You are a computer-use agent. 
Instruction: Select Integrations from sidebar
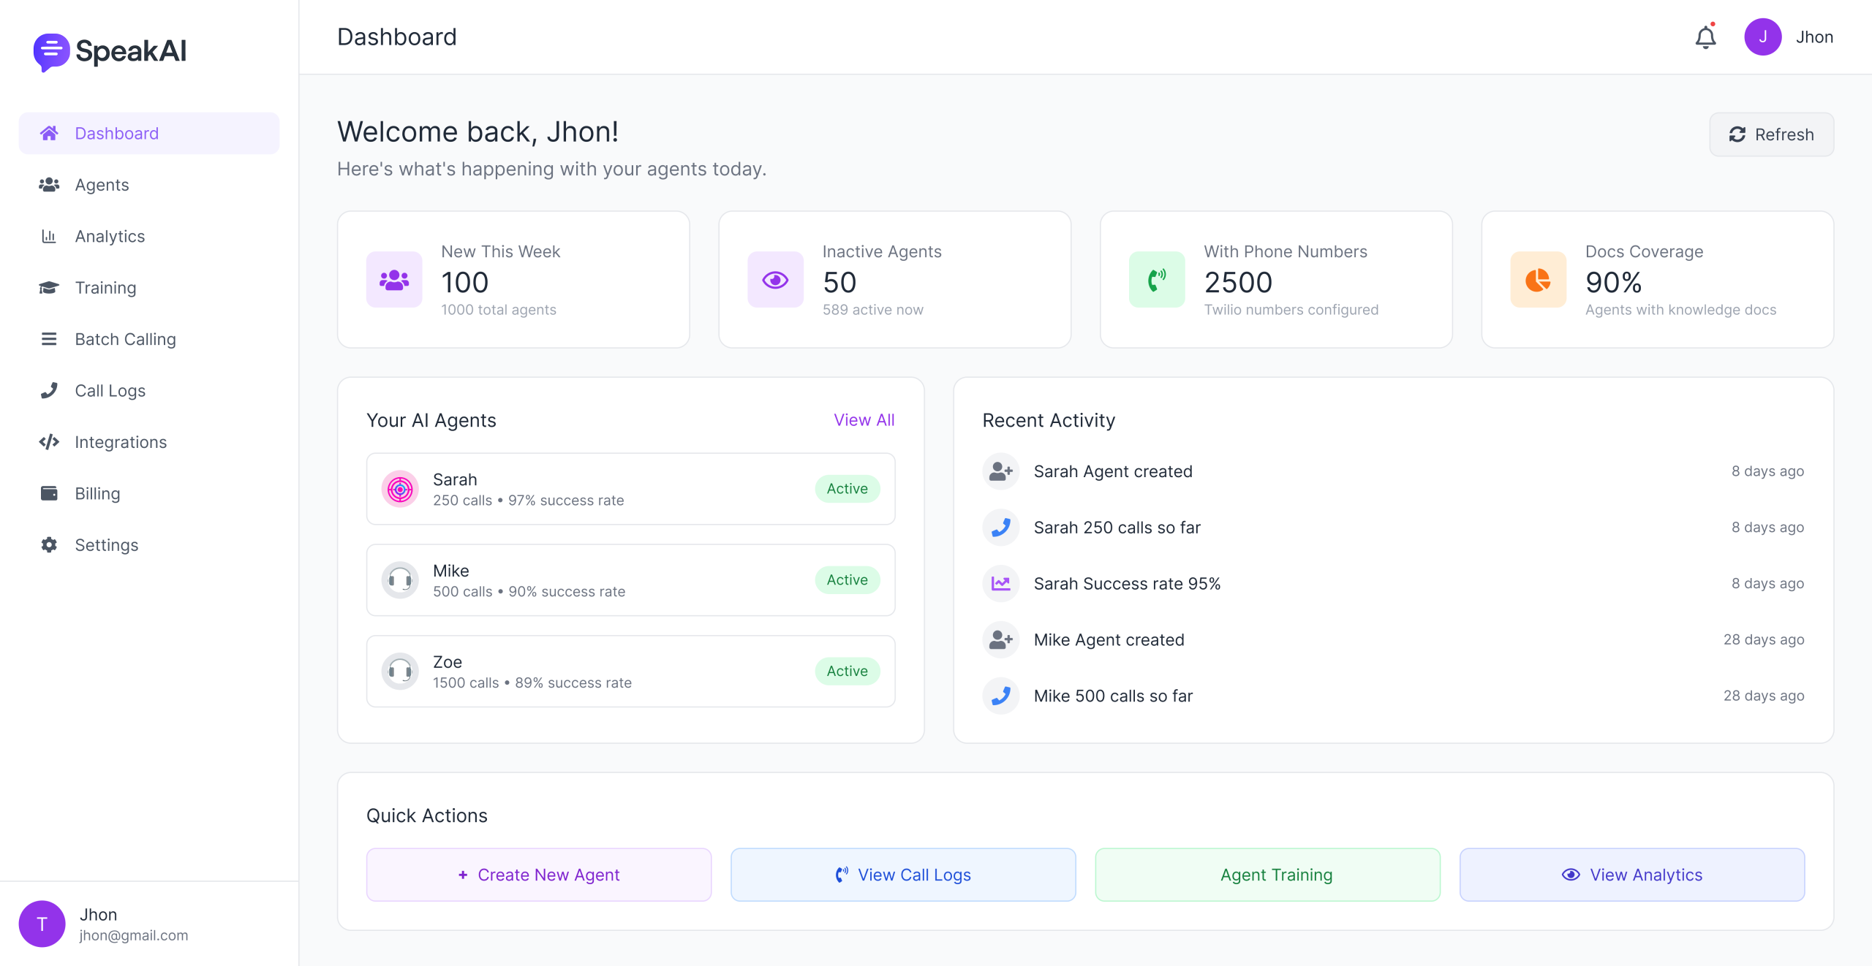(121, 442)
